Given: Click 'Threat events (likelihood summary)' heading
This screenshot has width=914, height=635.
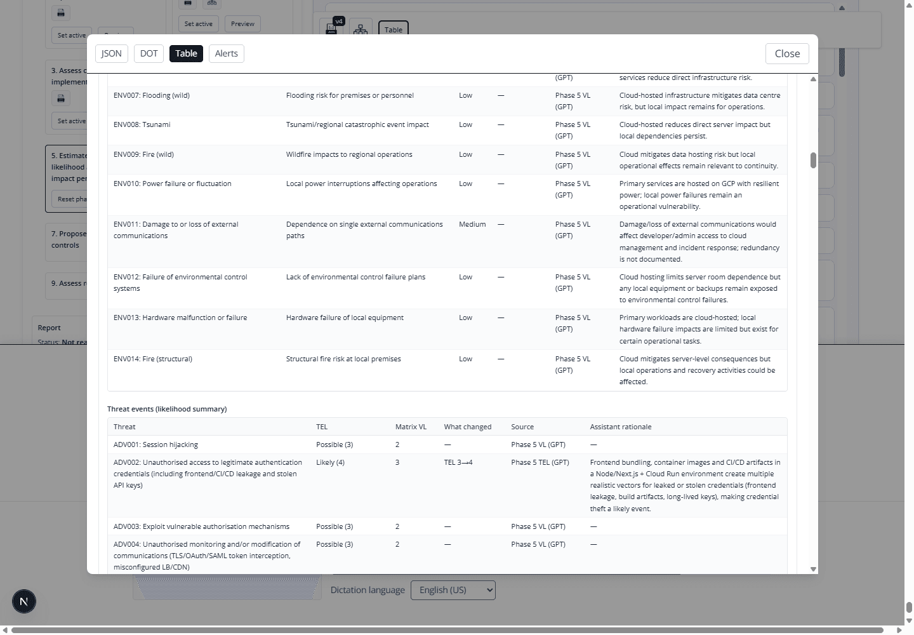Looking at the screenshot, I should [167, 409].
